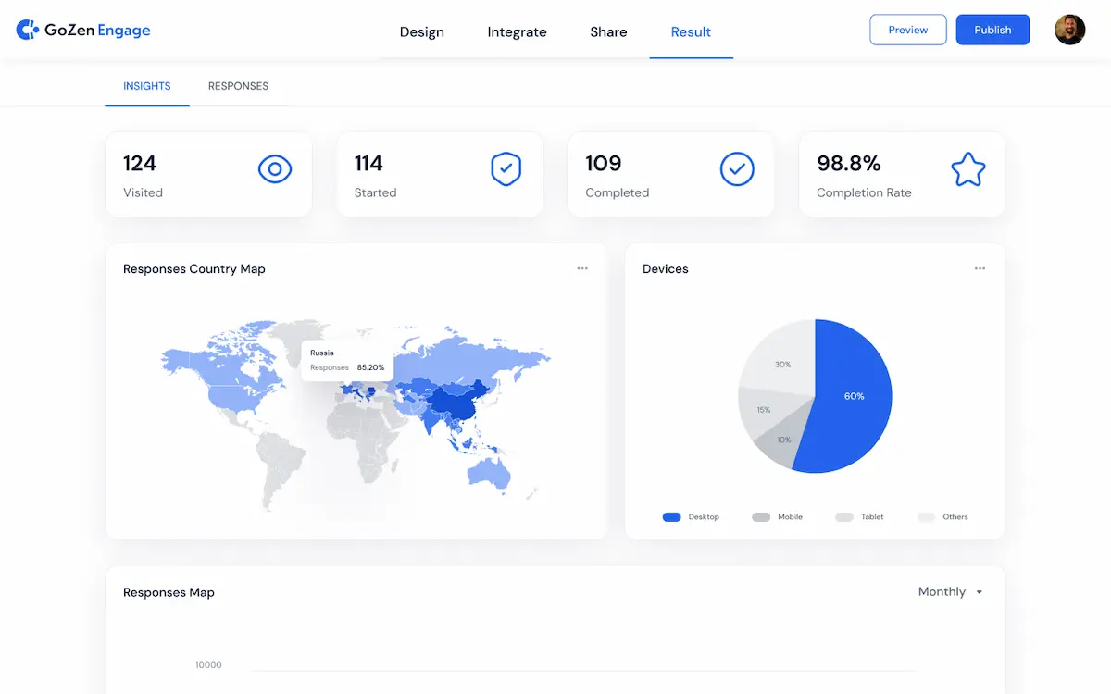This screenshot has width=1111, height=694.
Task: Switch to the RESPONSES tab
Action: (237, 86)
